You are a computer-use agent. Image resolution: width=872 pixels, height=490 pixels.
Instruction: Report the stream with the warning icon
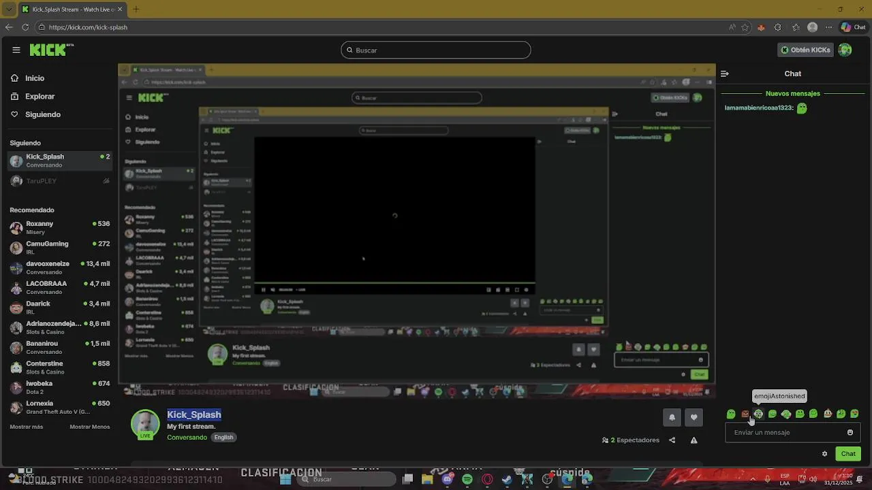tap(694, 440)
